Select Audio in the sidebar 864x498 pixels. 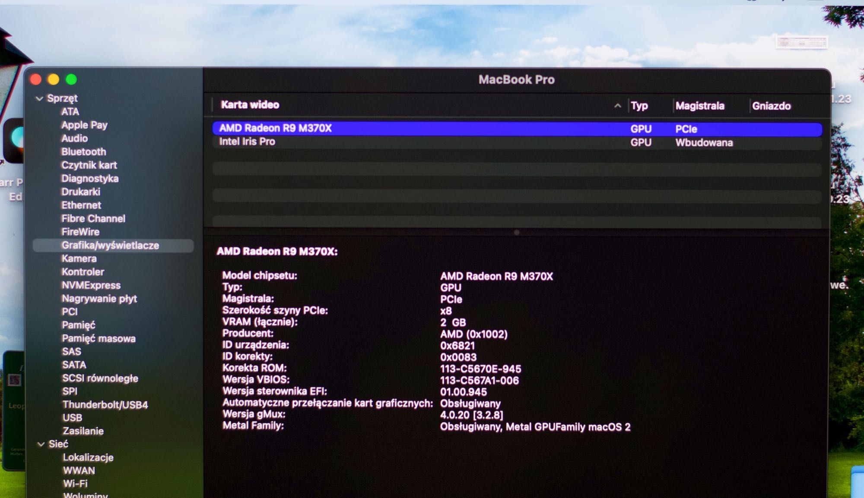(74, 139)
